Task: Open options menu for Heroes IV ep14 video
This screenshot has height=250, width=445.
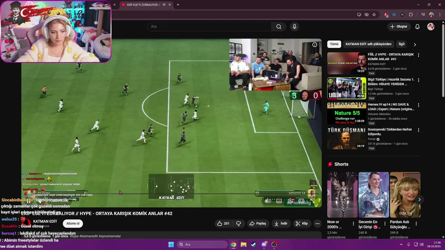Action: click(419, 105)
